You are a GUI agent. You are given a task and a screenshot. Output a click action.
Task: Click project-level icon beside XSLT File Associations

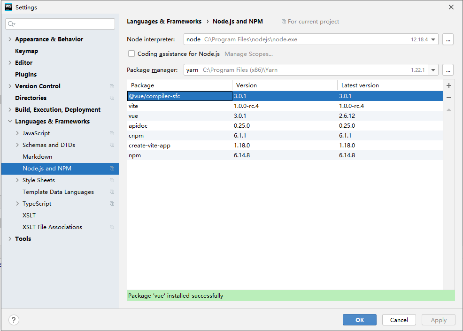coord(112,227)
